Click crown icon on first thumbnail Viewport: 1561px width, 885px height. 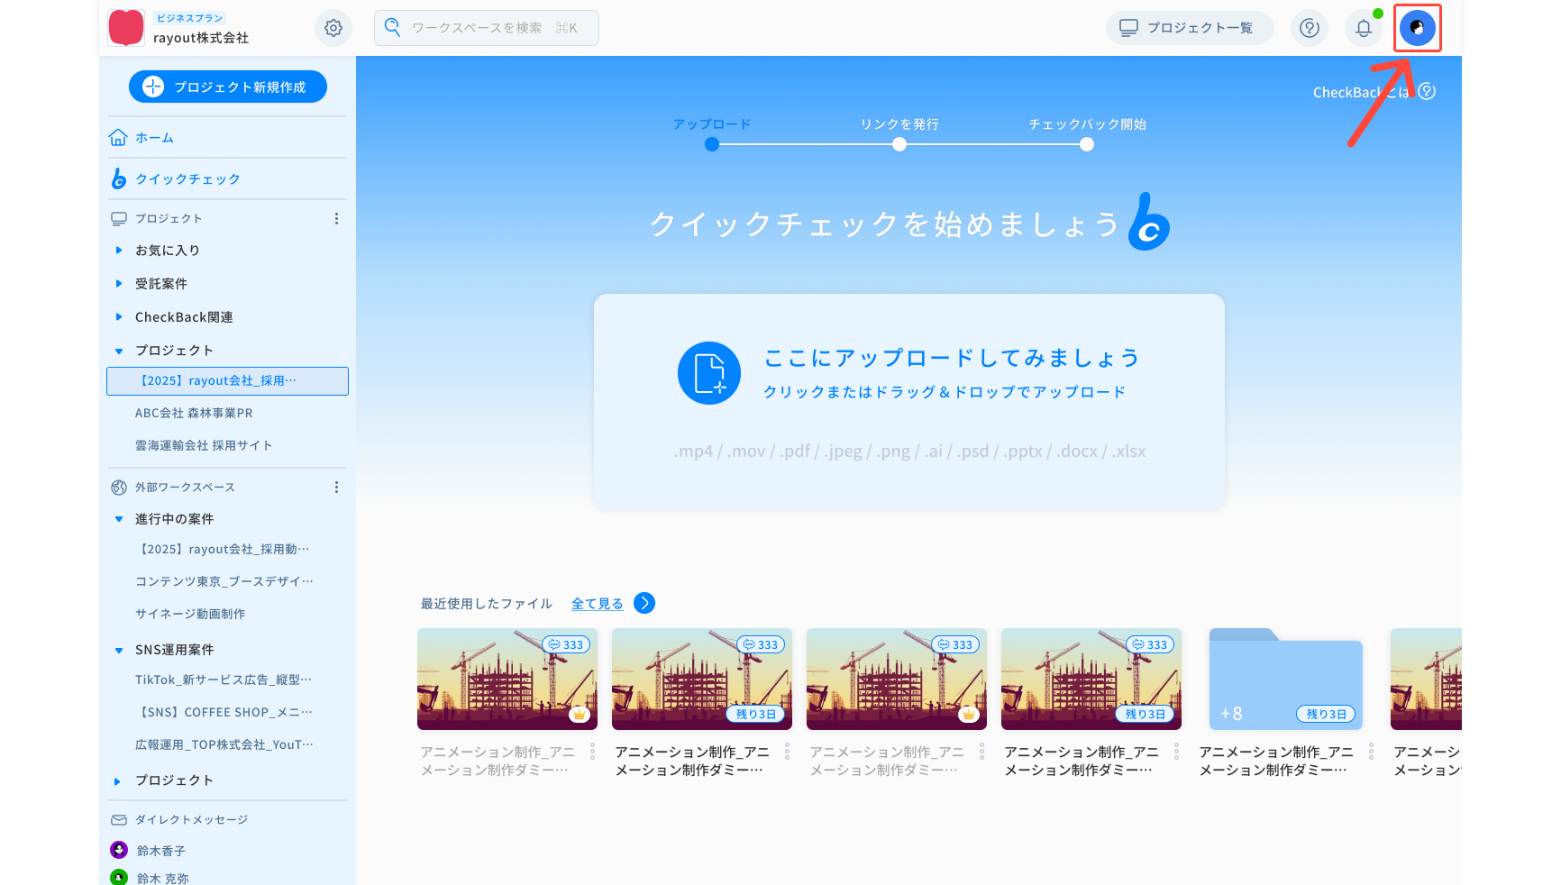tap(580, 714)
